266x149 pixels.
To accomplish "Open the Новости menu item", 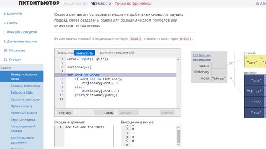I will click(103, 3).
